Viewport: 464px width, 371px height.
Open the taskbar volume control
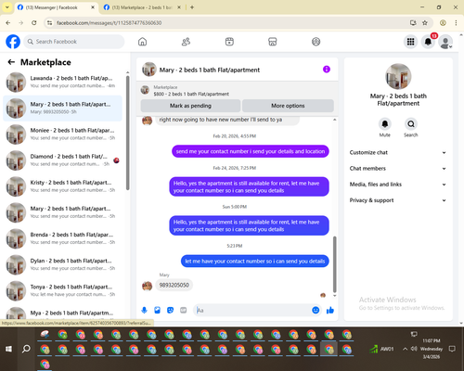(x=414, y=349)
